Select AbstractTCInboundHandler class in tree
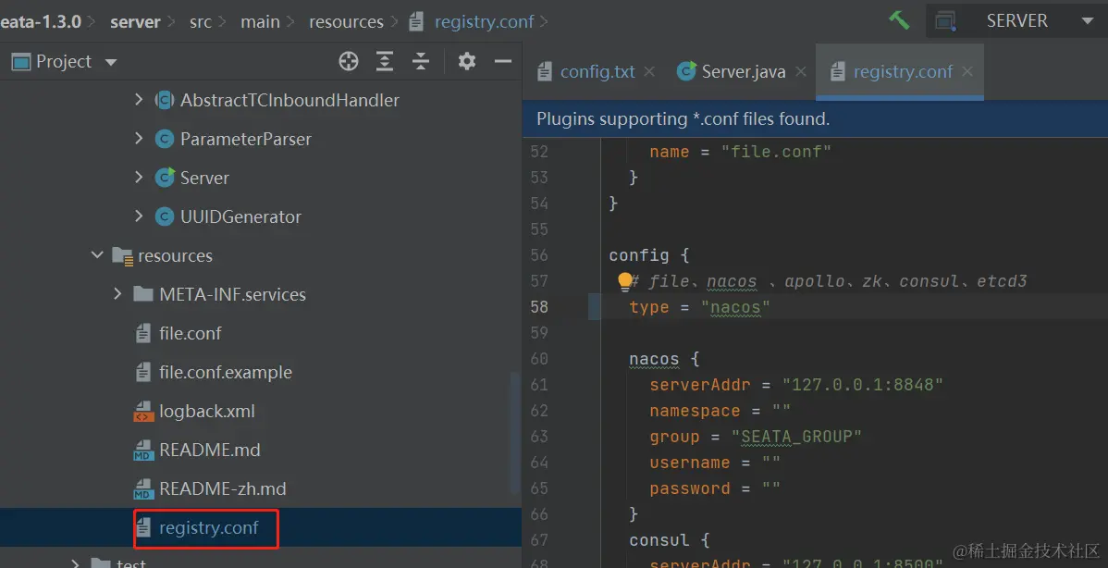1108x568 pixels. (x=289, y=100)
